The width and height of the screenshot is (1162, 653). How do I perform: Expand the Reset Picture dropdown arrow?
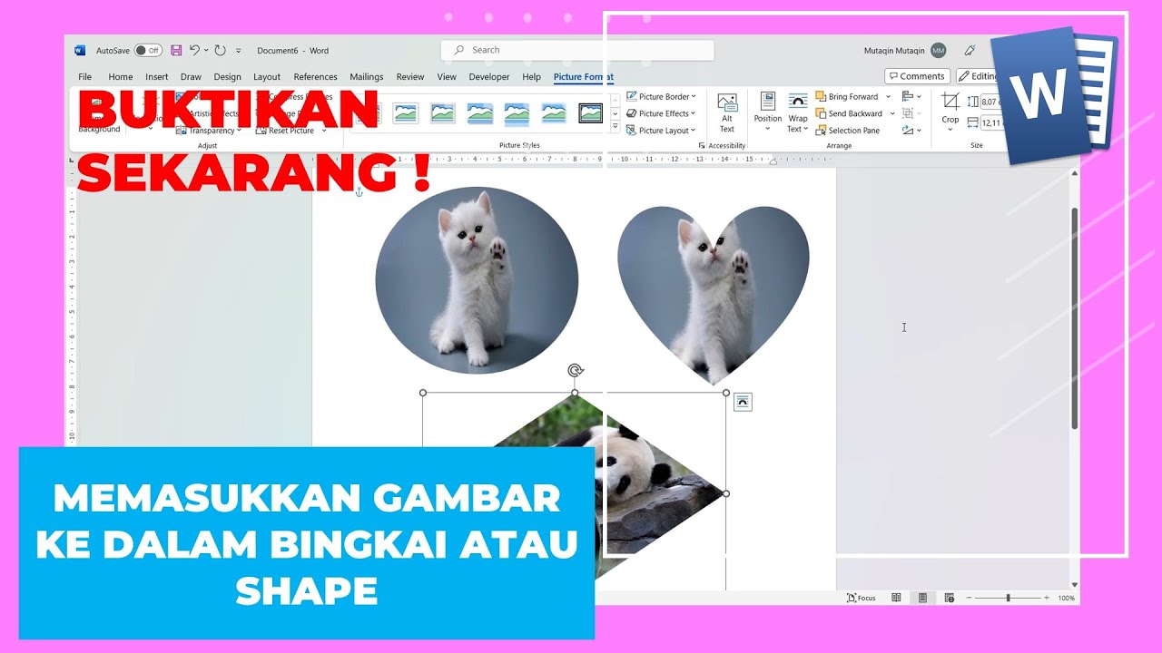[324, 131]
